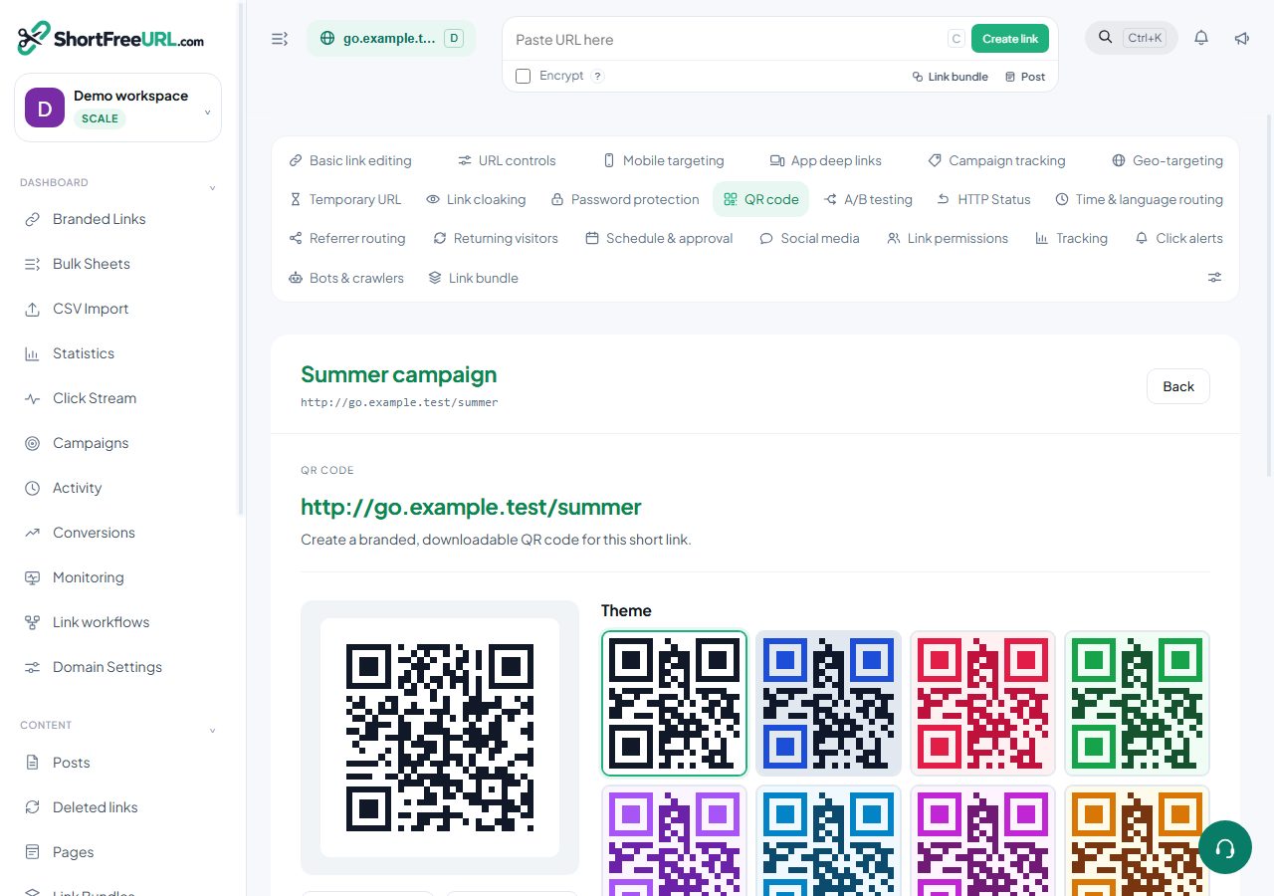
Task: Open Bulk Sheets in sidebar
Action: click(118, 264)
